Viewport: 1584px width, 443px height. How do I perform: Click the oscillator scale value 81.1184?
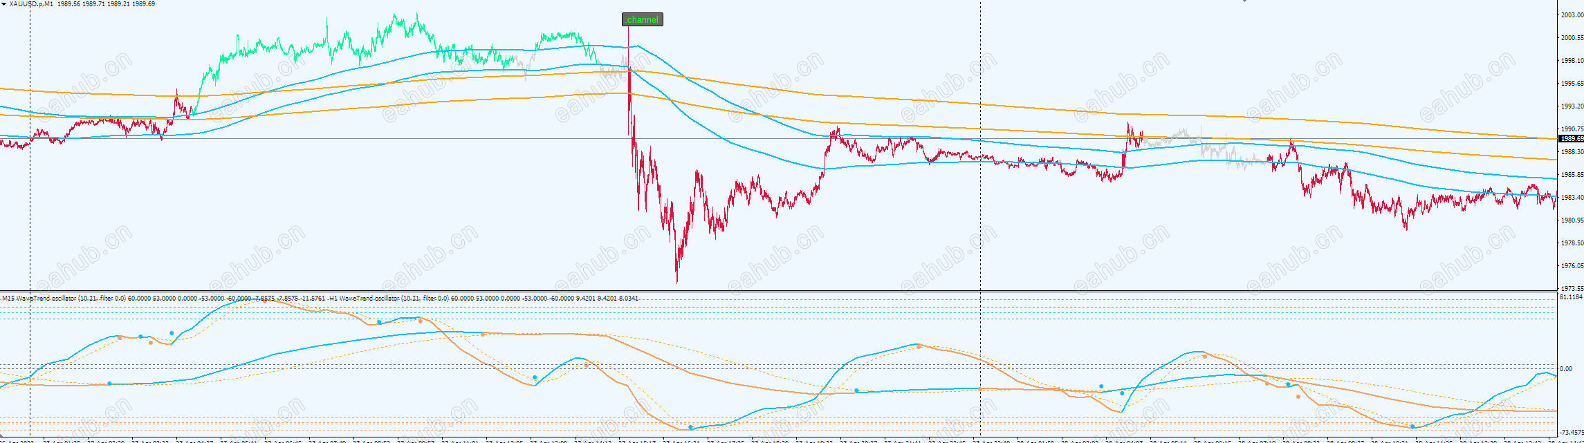tap(1572, 297)
